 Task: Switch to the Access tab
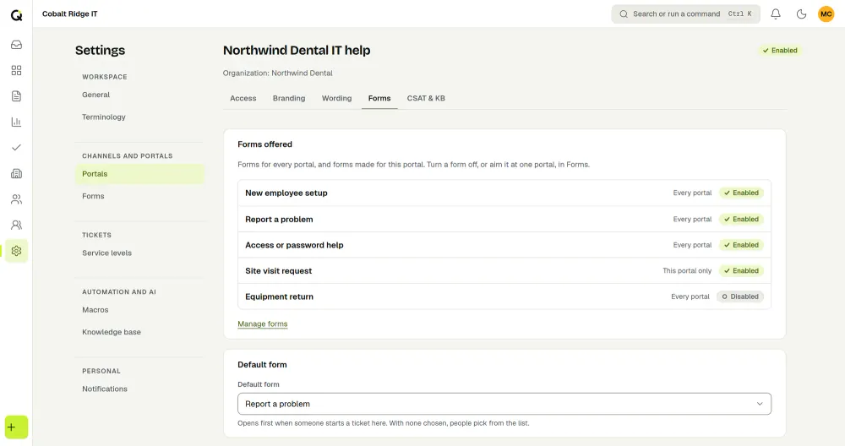click(x=243, y=99)
